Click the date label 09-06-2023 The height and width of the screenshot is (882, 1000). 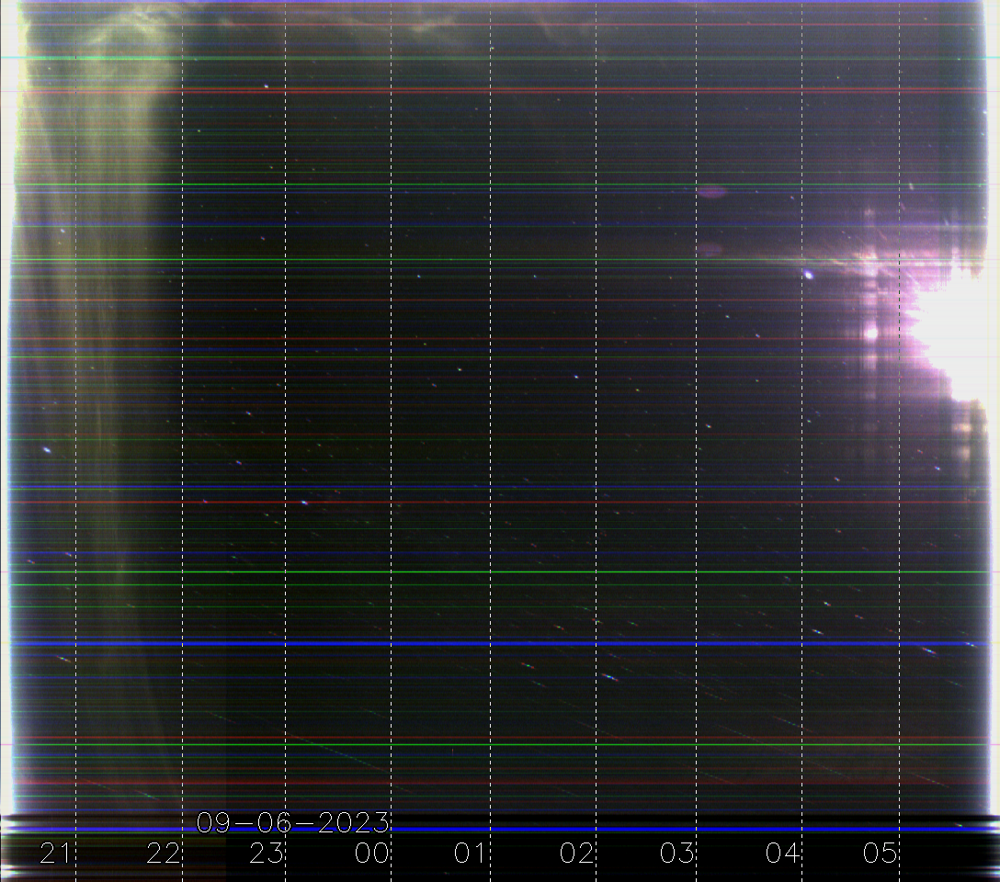click(292, 822)
